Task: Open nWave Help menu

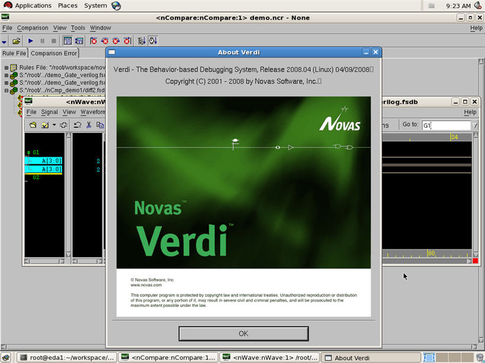Action: (470, 112)
